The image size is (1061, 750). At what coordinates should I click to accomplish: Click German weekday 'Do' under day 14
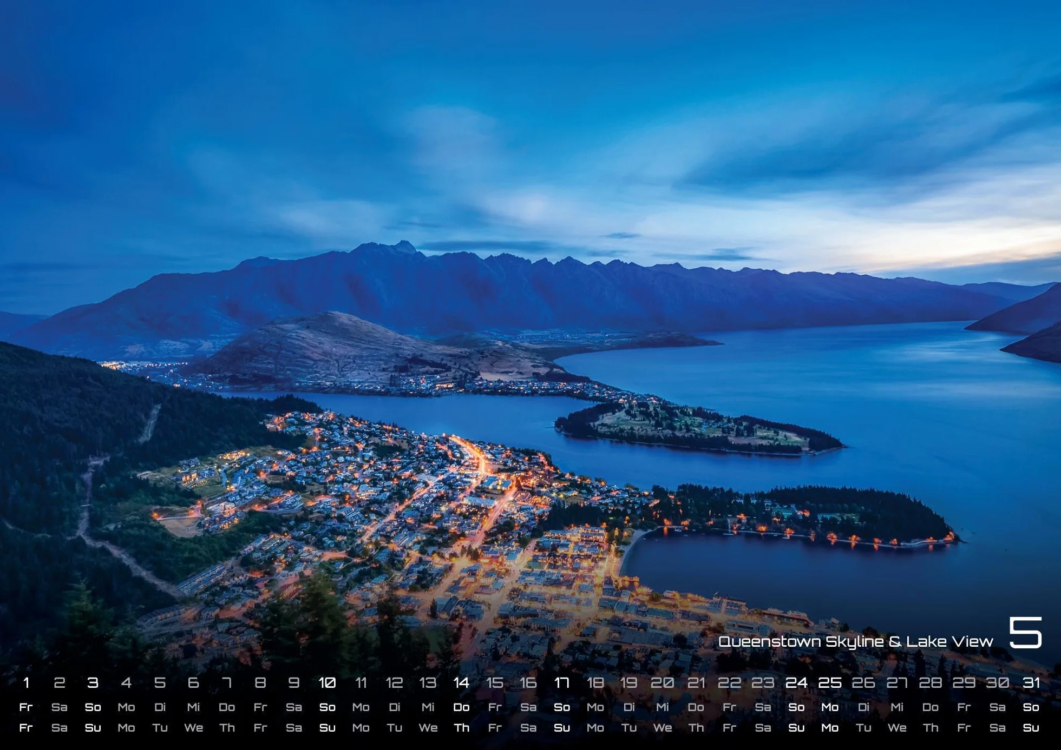pyautogui.click(x=461, y=707)
